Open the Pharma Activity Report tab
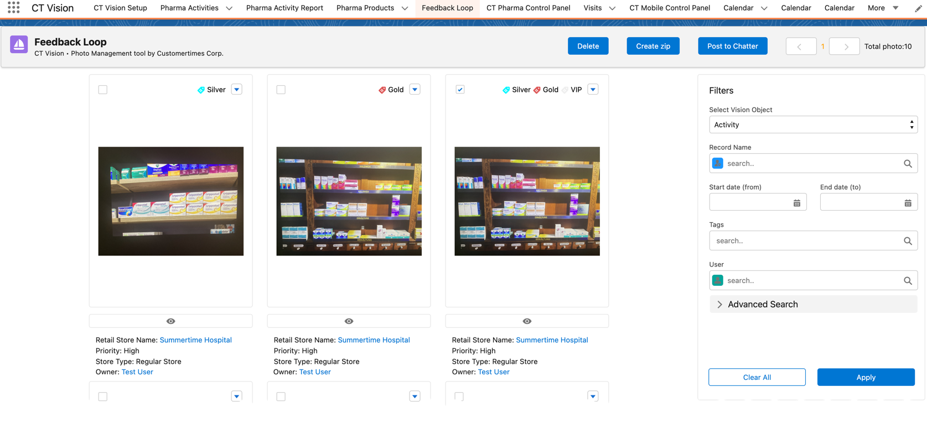Image resolution: width=927 pixels, height=428 pixels. tap(284, 8)
